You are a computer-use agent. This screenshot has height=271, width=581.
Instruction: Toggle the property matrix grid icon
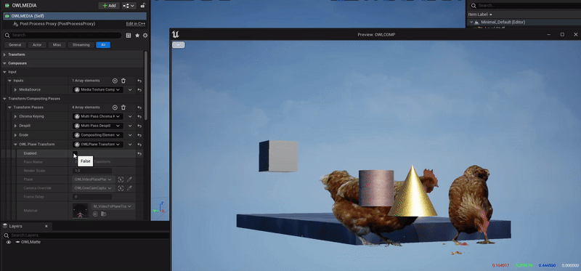[x=129, y=36]
